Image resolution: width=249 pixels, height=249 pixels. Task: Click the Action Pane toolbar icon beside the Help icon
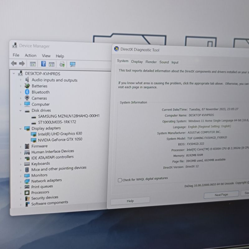52,64
